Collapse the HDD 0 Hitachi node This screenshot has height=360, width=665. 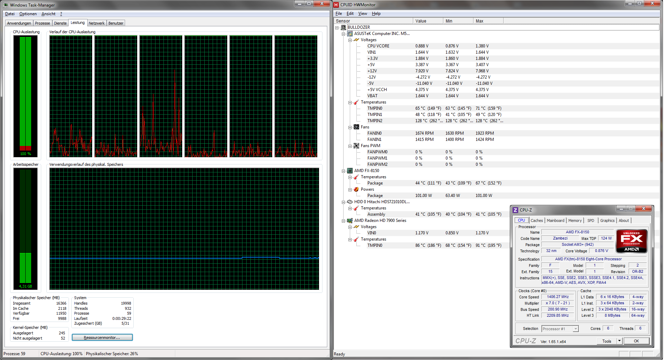pos(344,202)
